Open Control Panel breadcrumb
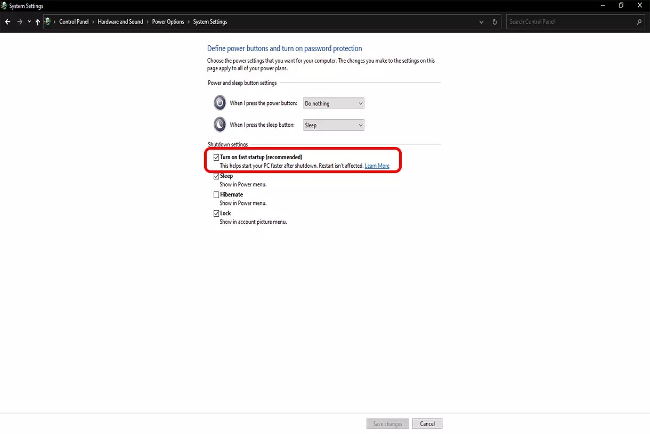 click(74, 22)
